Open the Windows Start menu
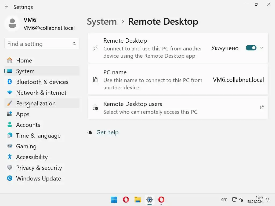The image size is (275, 206). [114, 200]
